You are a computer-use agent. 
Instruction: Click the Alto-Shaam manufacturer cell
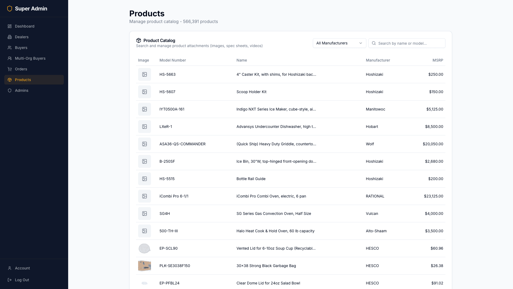(x=376, y=231)
